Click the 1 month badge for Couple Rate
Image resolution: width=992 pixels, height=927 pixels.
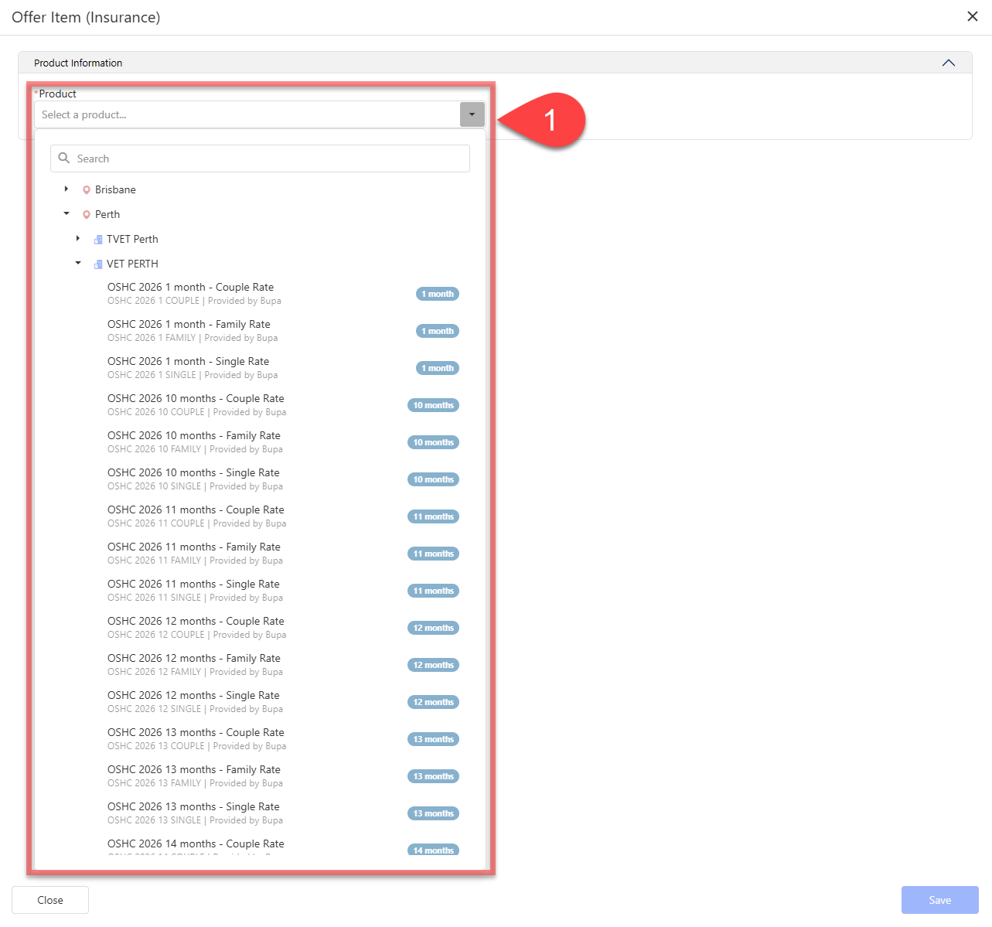437,294
